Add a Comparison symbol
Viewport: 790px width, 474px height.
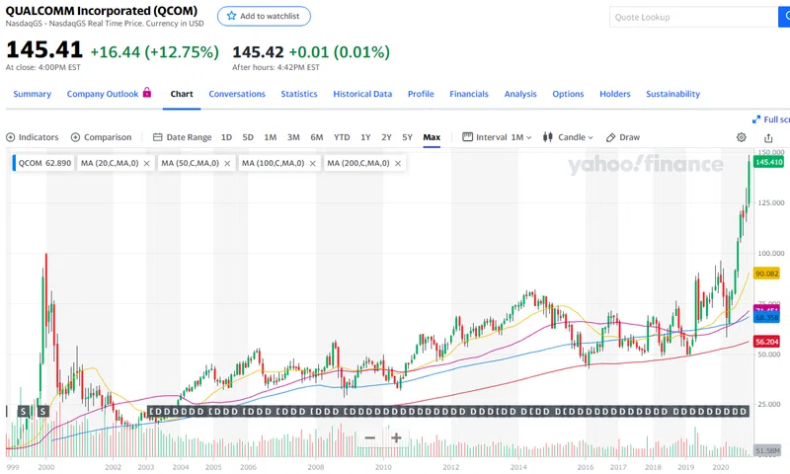(x=102, y=137)
